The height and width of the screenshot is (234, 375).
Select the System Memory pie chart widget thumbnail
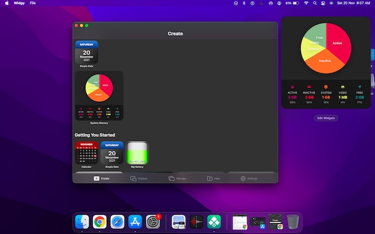pyautogui.click(x=99, y=95)
